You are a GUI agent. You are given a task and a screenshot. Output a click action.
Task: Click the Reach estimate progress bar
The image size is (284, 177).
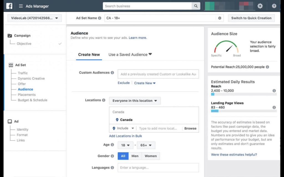[x=244, y=94]
